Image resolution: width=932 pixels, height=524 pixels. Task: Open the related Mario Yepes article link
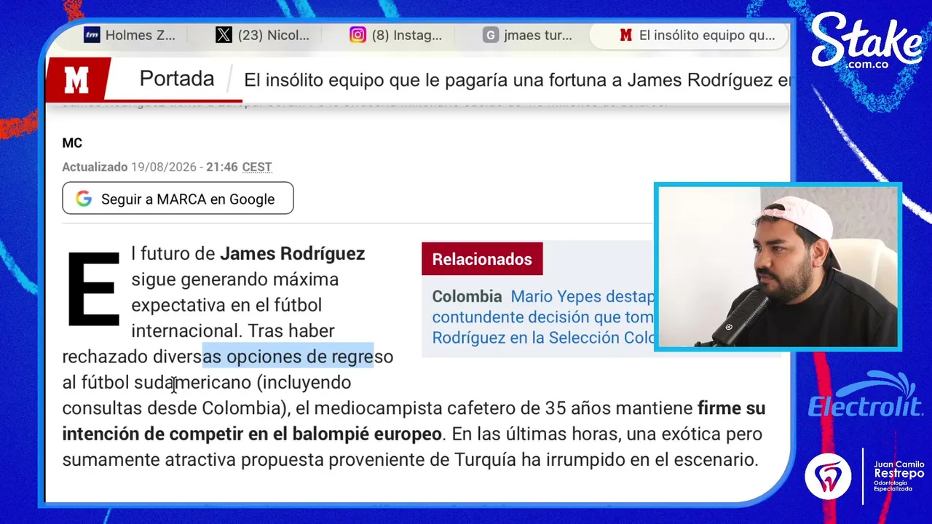pyautogui.click(x=543, y=317)
